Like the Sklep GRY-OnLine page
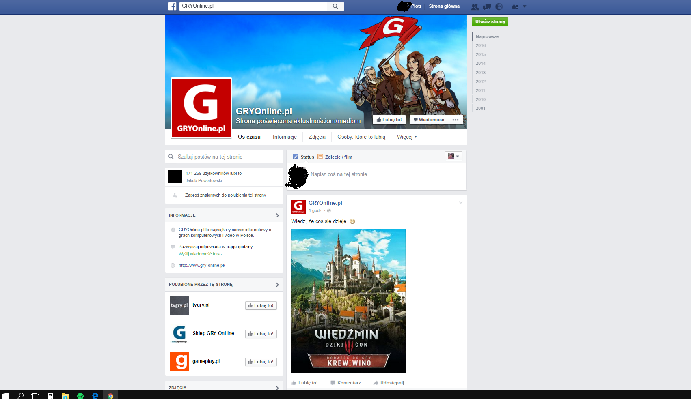Viewport: 691px width, 399px height. pos(261,334)
